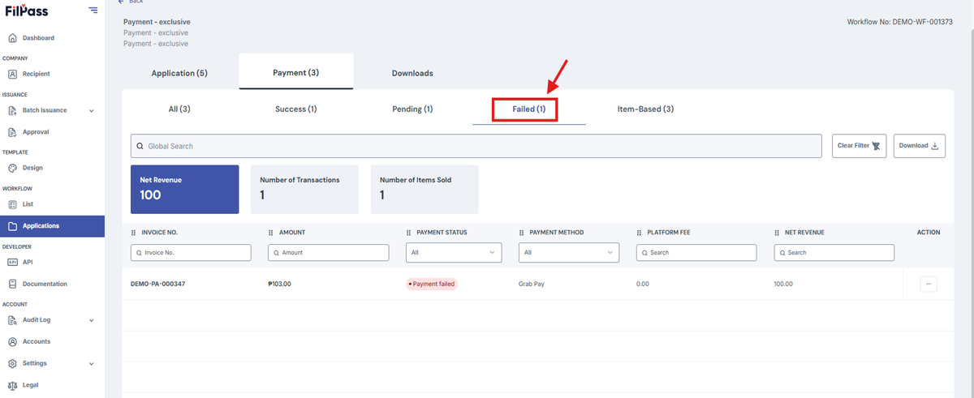The height and width of the screenshot is (398, 974).
Task: Click the List icon under Workflow
Action: coord(12,204)
